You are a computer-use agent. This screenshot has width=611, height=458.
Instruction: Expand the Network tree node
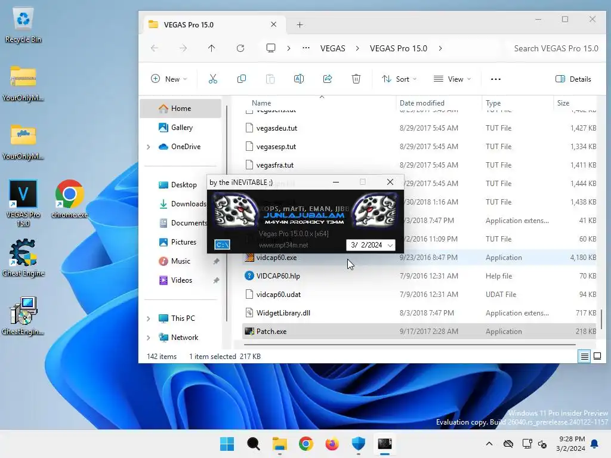(149, 338)
